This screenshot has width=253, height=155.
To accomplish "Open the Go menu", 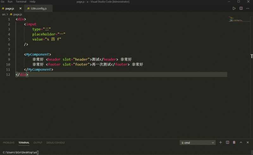I will tap(3, 2).
